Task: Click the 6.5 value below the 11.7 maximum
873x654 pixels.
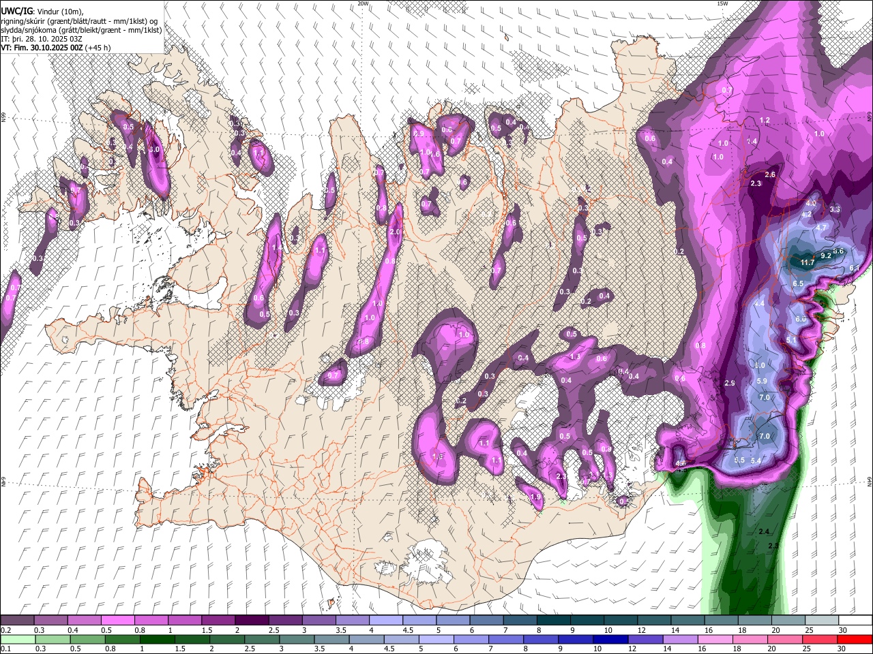Action: point(798,284)
